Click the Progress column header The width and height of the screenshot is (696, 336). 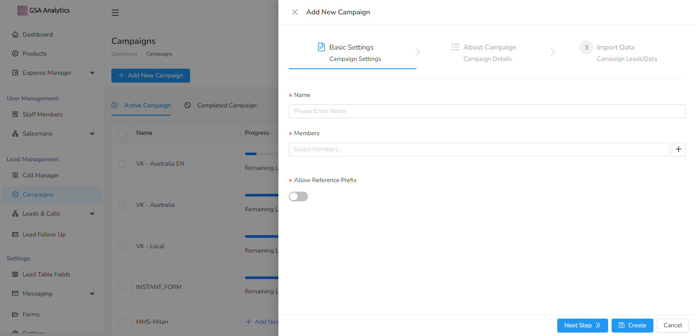tap(257, 133)
